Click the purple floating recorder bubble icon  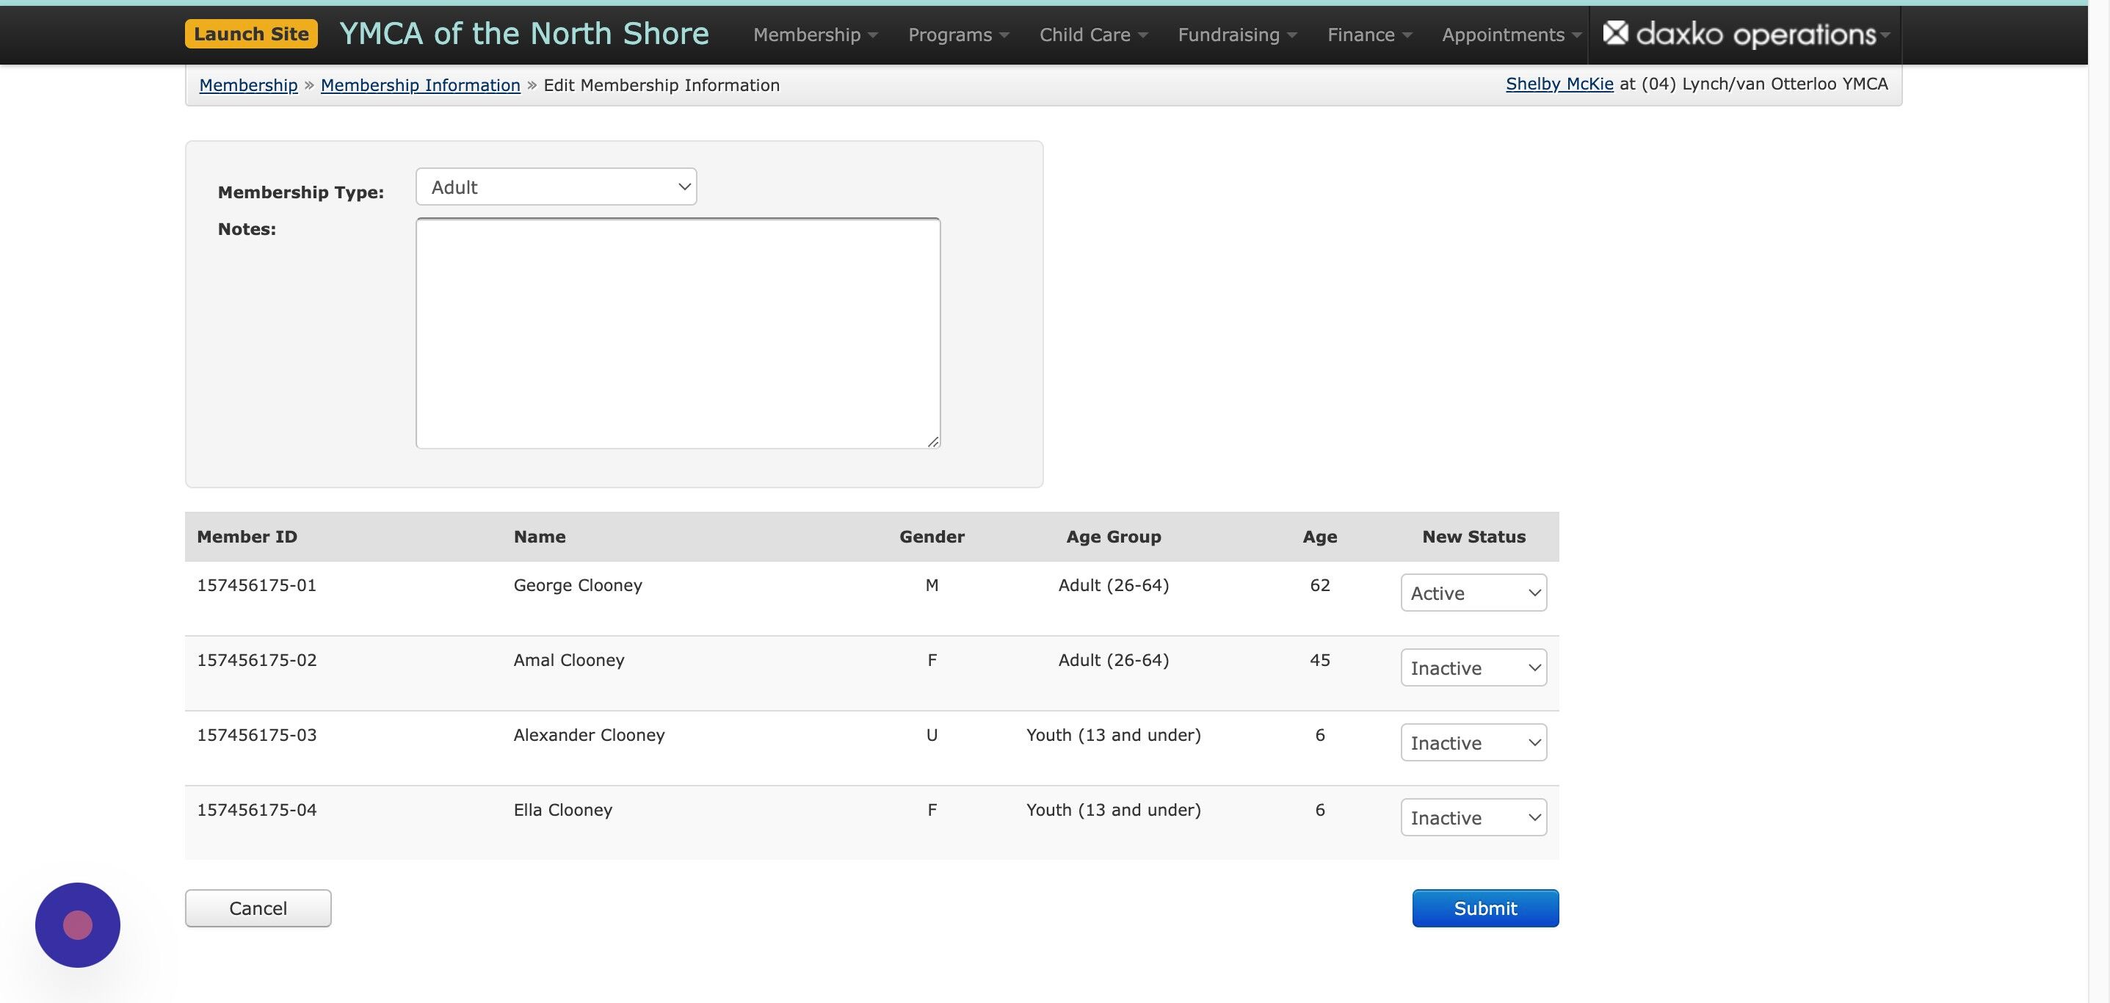click(x=78, y=924)
